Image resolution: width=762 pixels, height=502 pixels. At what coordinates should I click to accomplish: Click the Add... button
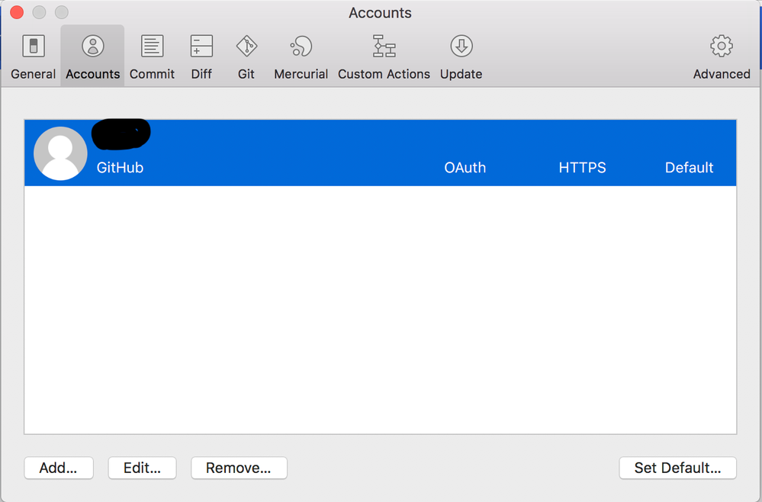(x=59, y=468)
